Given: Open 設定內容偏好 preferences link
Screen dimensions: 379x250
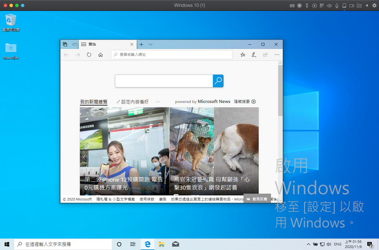Looking at the screenshot, I should [132, 102].
